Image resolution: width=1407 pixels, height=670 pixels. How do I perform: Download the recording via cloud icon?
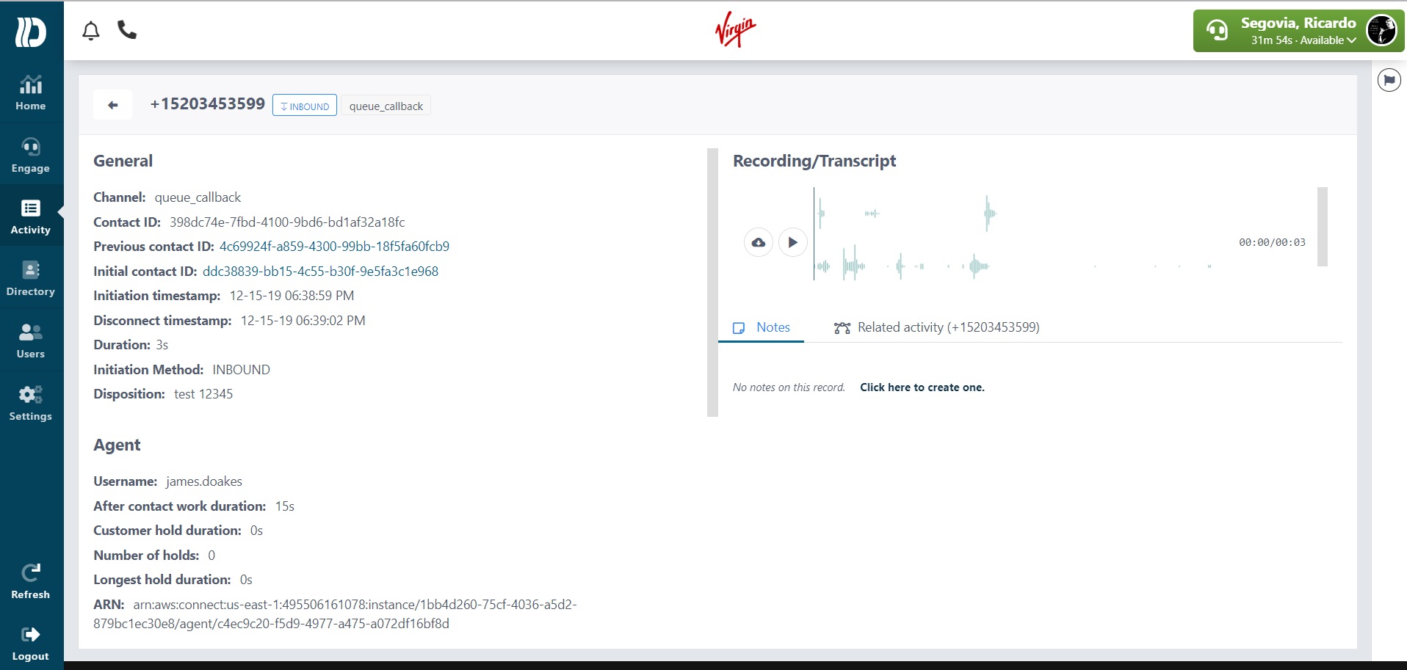759,242
